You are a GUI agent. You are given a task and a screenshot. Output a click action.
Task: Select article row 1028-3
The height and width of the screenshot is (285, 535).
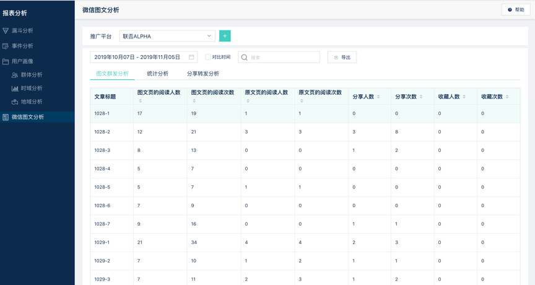click(x=305, y=150)
